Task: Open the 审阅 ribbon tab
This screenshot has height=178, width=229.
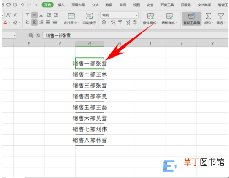Action: tap(123, 5)
